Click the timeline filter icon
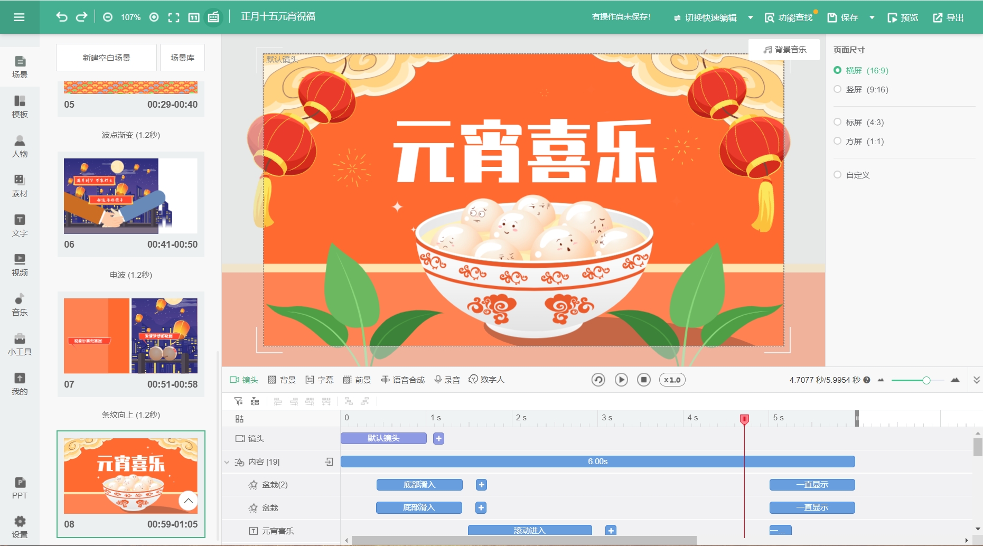983x546 pixels. 239,401
